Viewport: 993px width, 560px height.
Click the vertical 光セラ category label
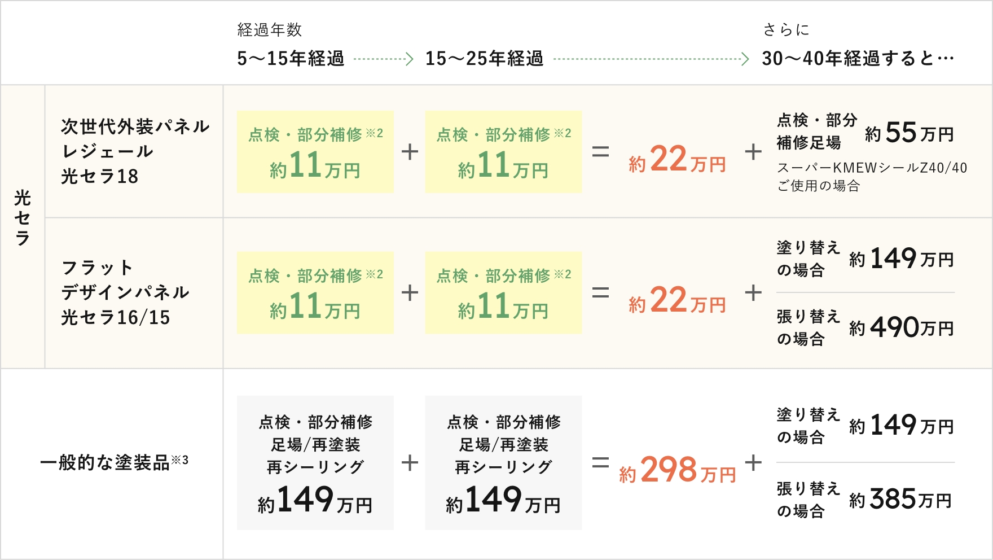click(x=23, y=218)
